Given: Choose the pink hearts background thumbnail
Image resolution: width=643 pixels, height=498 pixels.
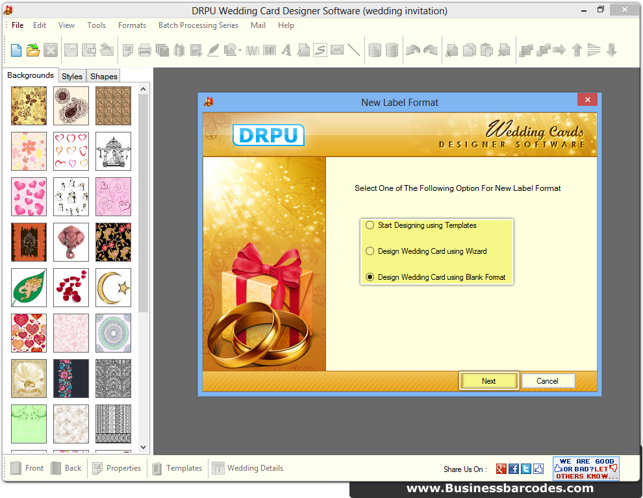Looking at the screenshot, I should [29, 197].
